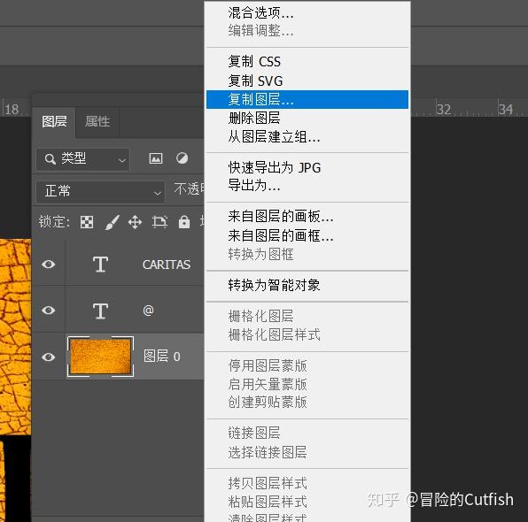Lock image pixels brush icon
This screenshot has height=522, width=528.
pyautogui.click(x=112, y=222)
